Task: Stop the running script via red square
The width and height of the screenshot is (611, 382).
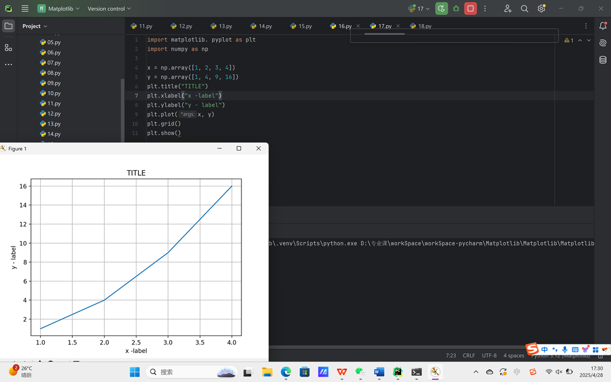Action: point(470,9)
